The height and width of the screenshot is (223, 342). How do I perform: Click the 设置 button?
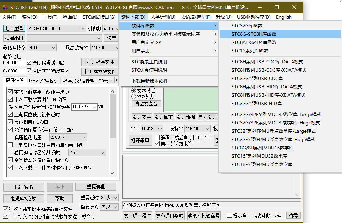111,38
